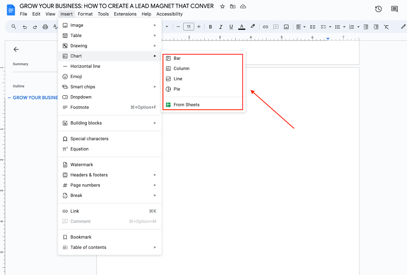The height and width of the screenshot is (275, 407).
Task: Star this document
Action: (x=222, y=6)
